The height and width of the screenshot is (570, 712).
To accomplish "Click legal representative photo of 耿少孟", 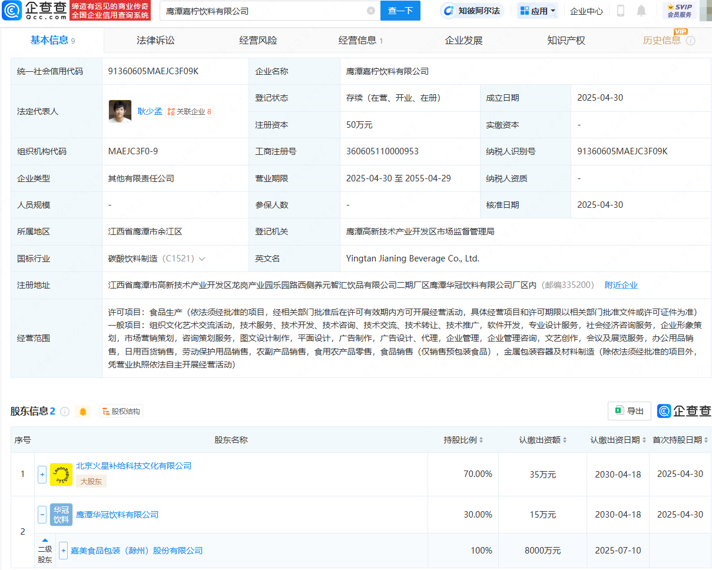I will coord(120,111).
